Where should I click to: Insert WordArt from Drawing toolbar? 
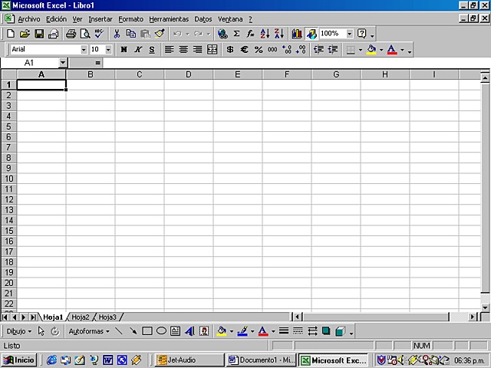(189, 331)
